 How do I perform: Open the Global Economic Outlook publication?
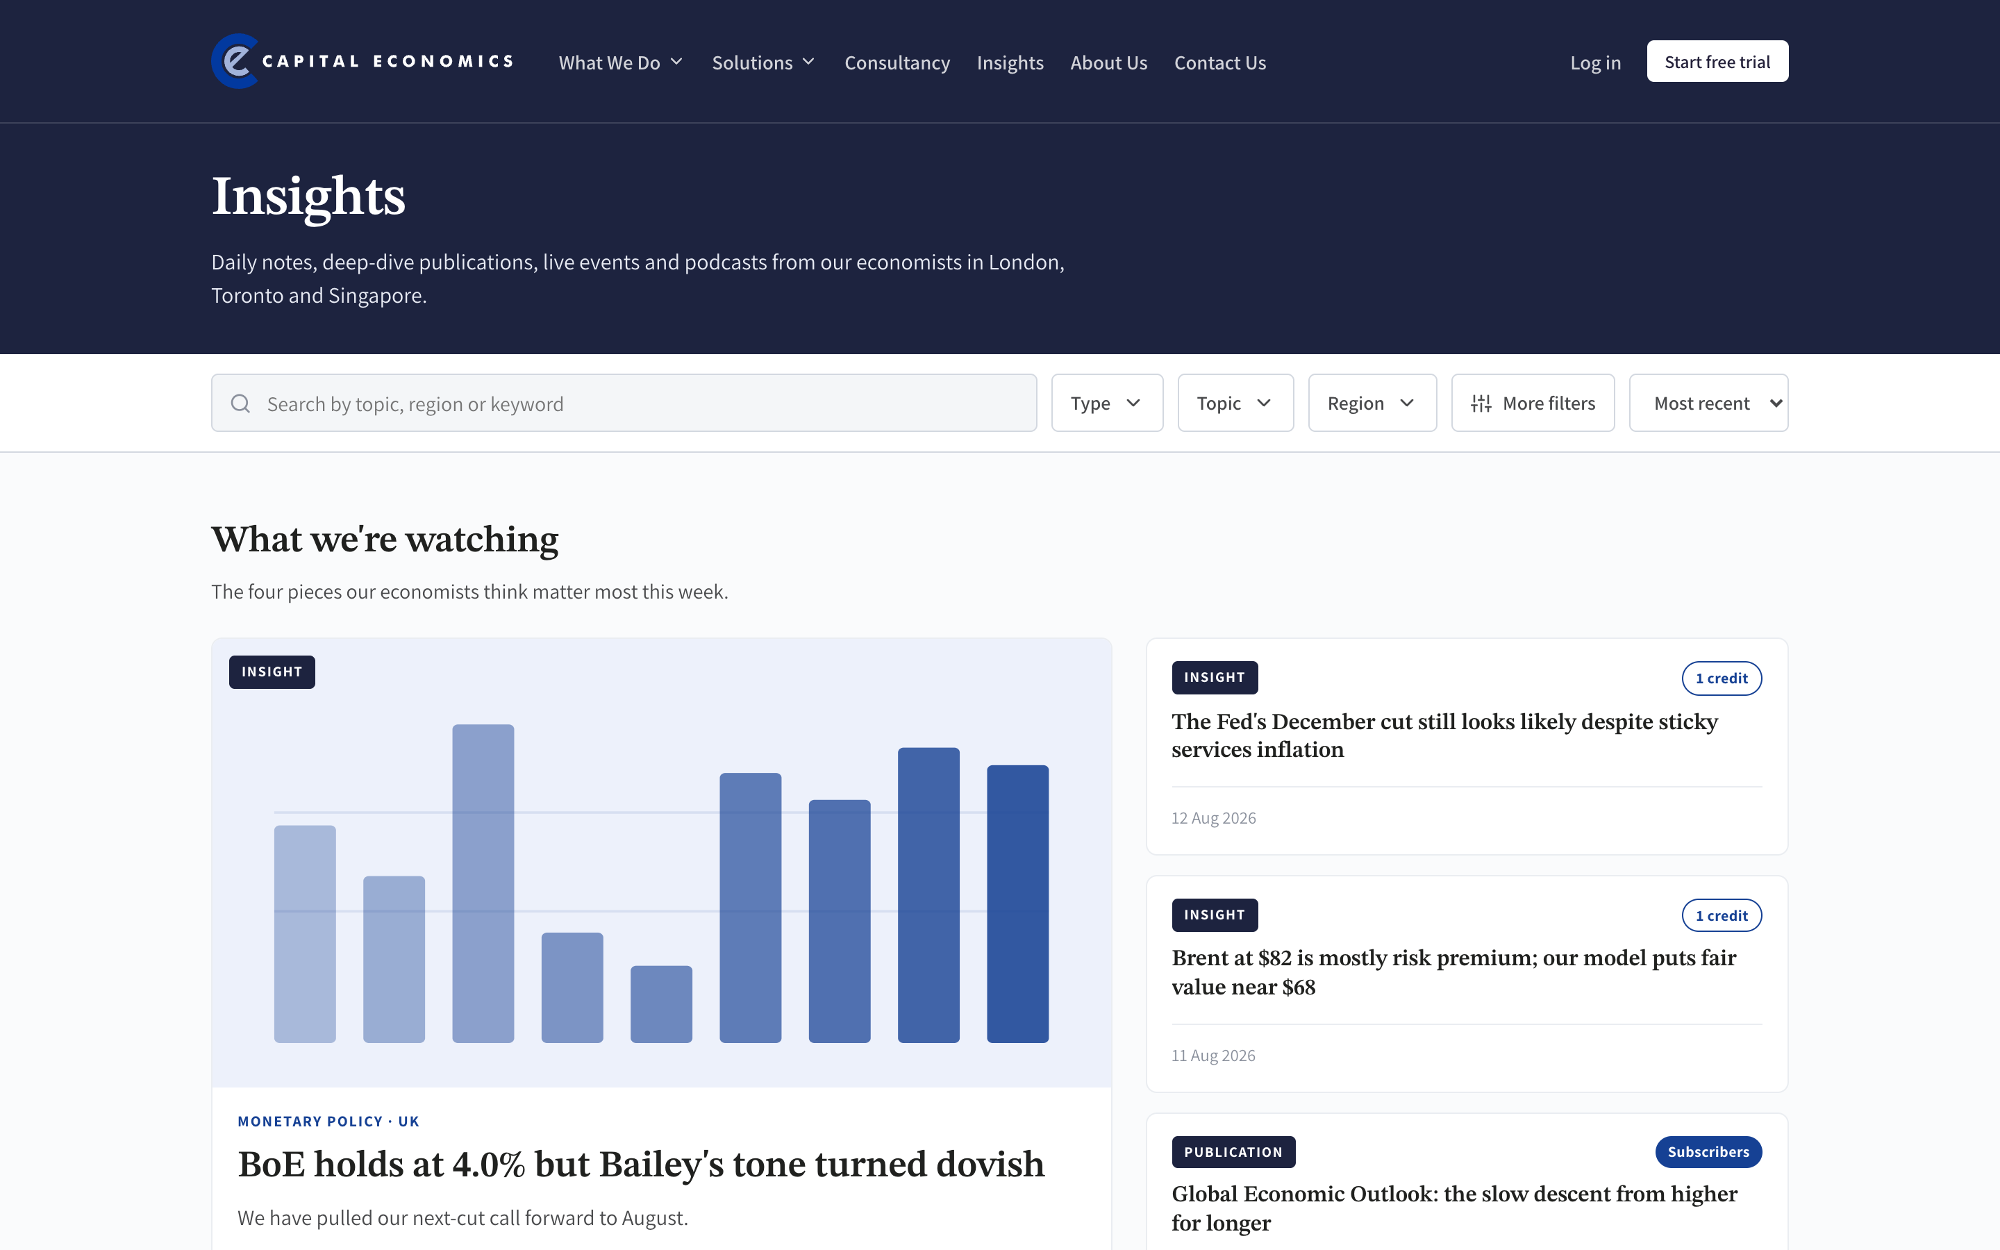1453,1208
